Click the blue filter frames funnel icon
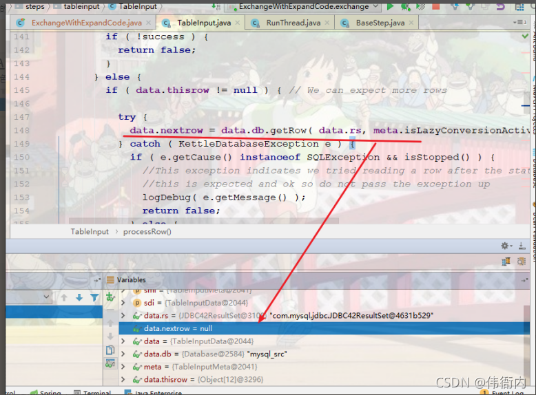This screenshot has width=536, height=395. pyautogui.click(x=94, y=298)
